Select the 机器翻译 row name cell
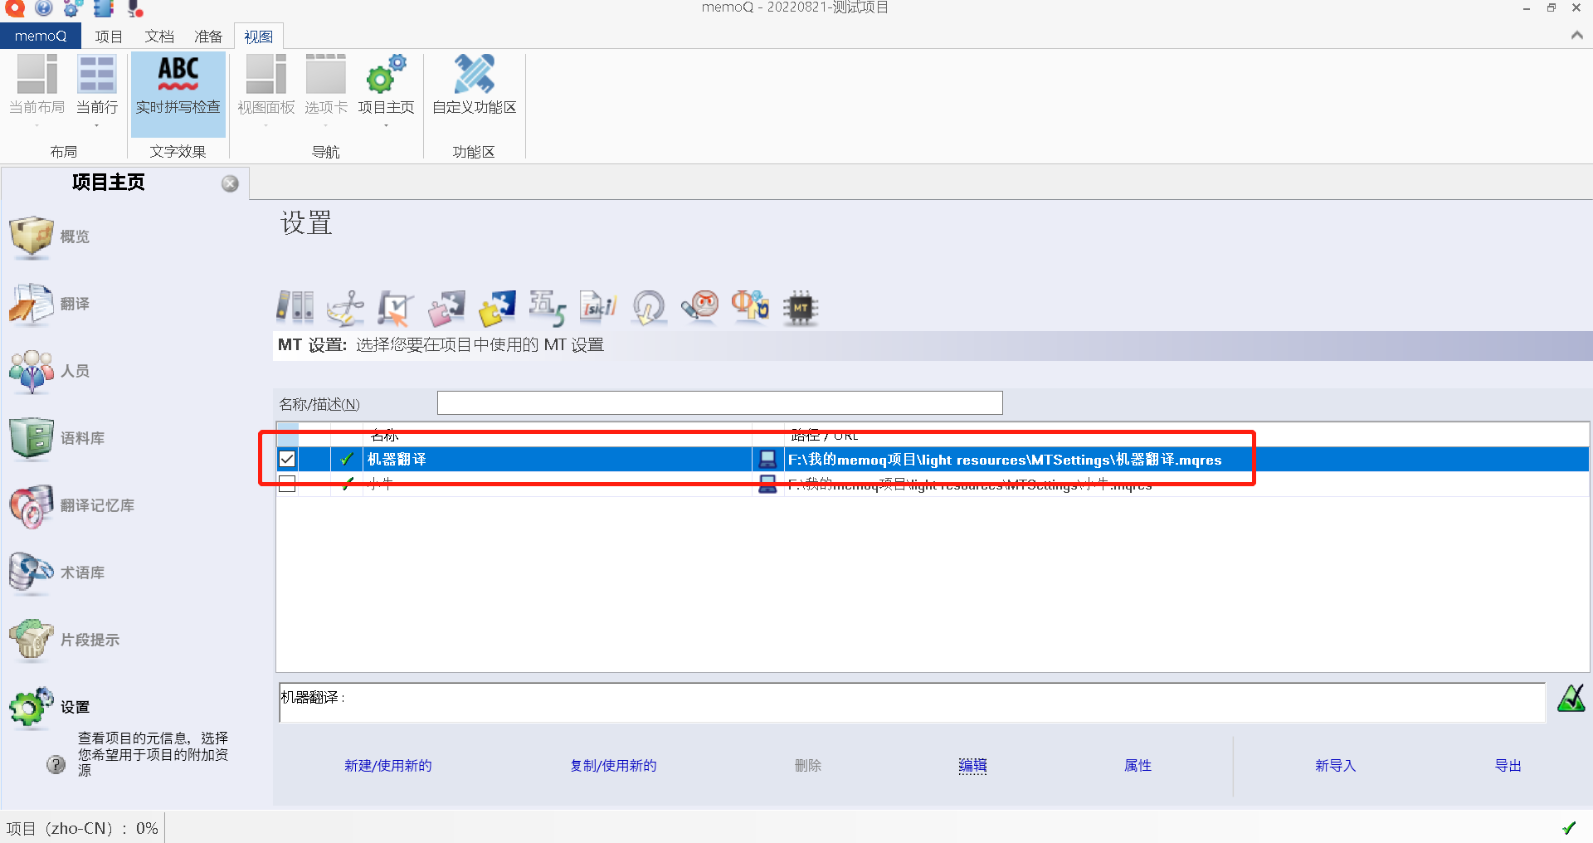Screen dimensions: 1593x843 [x=557, y=459]
